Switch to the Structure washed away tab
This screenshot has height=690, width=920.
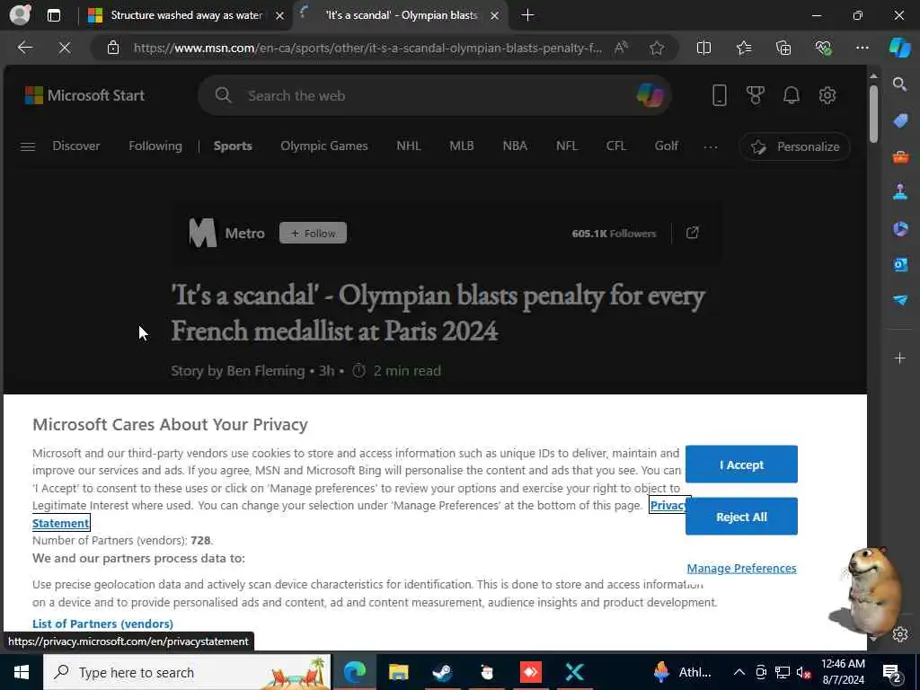coord(186,15)
